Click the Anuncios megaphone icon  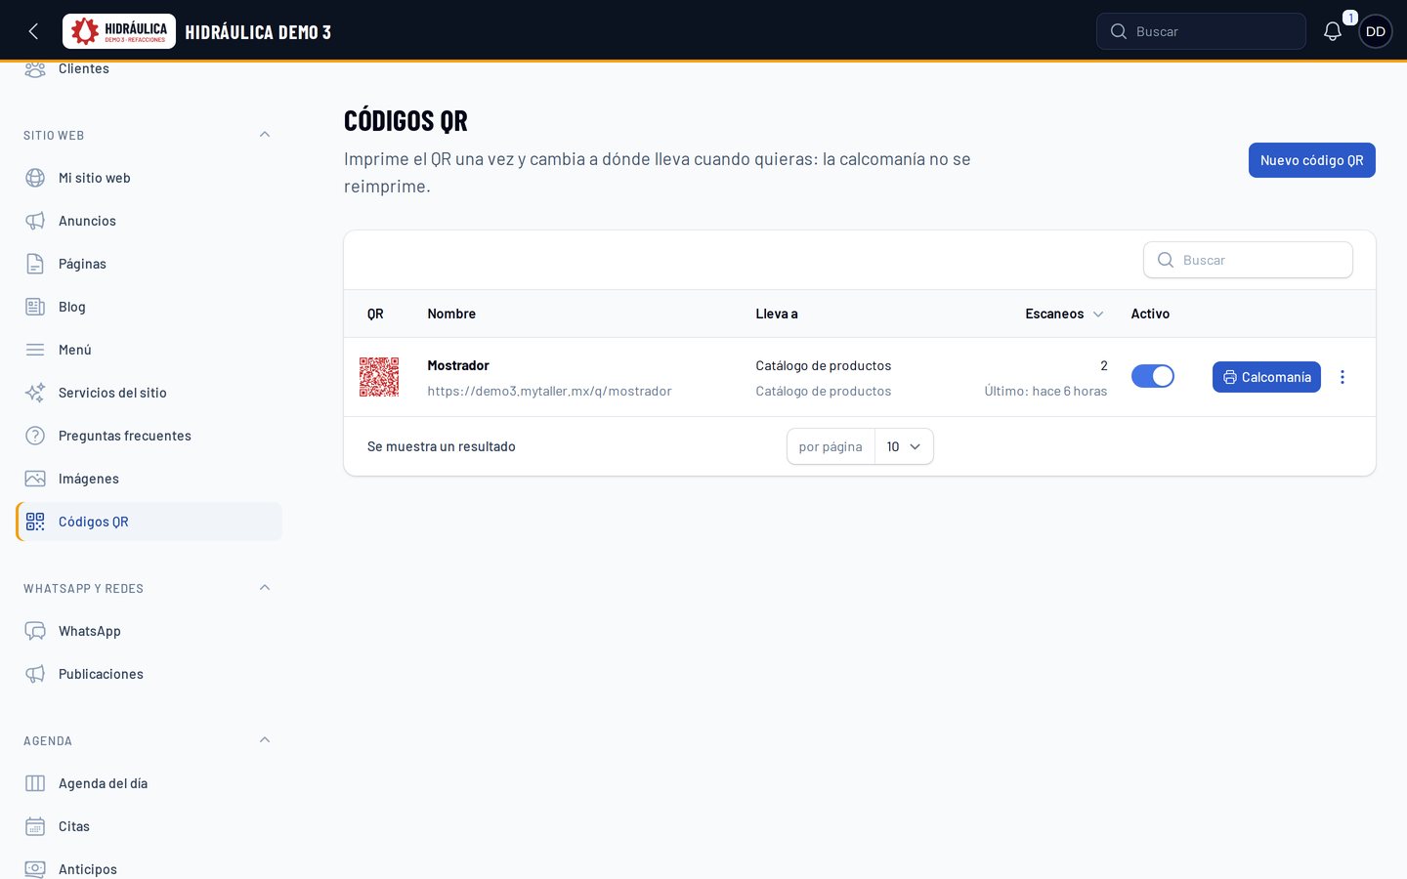(35, 221)
